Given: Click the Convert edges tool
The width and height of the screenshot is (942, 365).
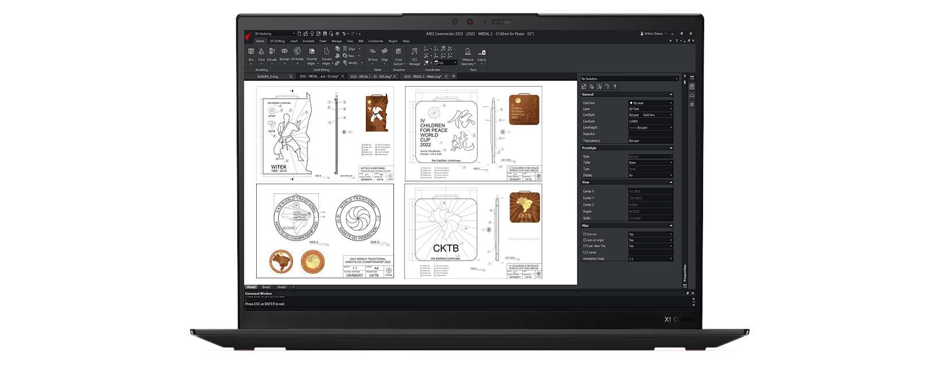Looking at the screenshot, I should click(327, 56).
